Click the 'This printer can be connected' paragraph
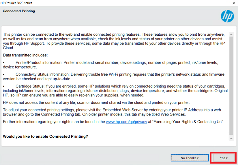 [114, 41]
